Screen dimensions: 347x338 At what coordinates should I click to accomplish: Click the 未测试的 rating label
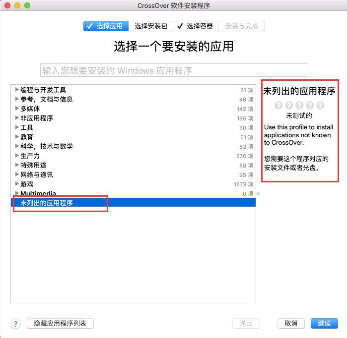tap(299, 115)
